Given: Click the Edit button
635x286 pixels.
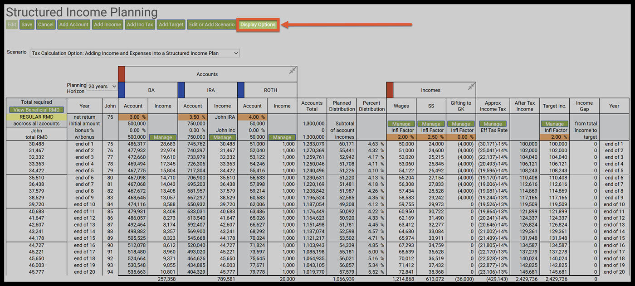Looking at the screenshot, I should (x=12, y=24).
